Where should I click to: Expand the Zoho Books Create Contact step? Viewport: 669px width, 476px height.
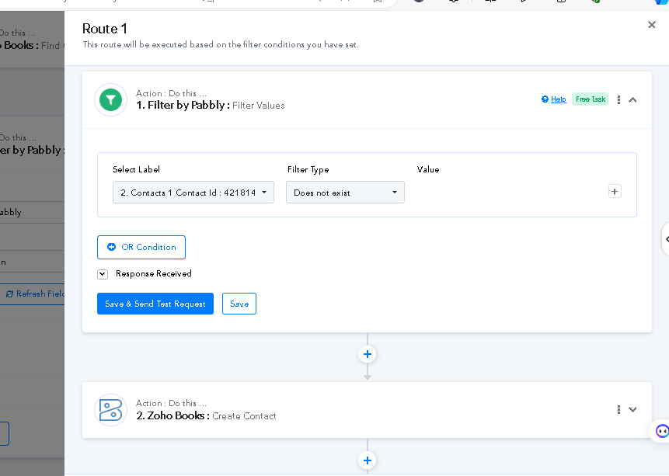pyautogui.click(x=632, y=409)
